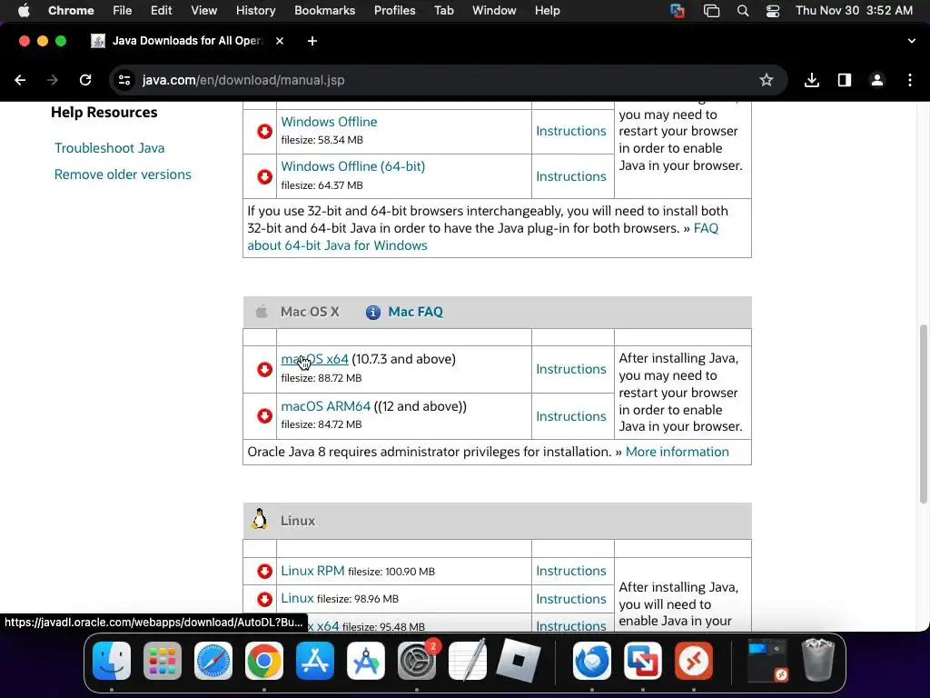Reload the page with the refresh icon
Screen dimensions: 930x698
tap(85, 80)
